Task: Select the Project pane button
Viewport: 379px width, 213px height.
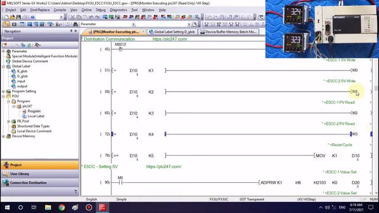Action: 40,165
